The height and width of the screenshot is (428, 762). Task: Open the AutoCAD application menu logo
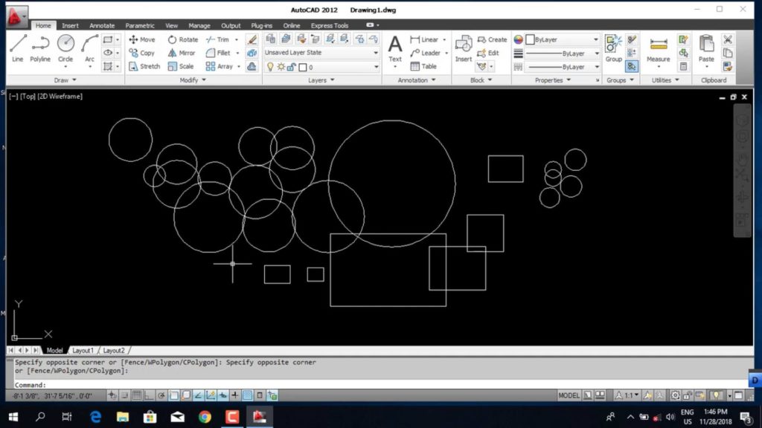pos(17,18)
